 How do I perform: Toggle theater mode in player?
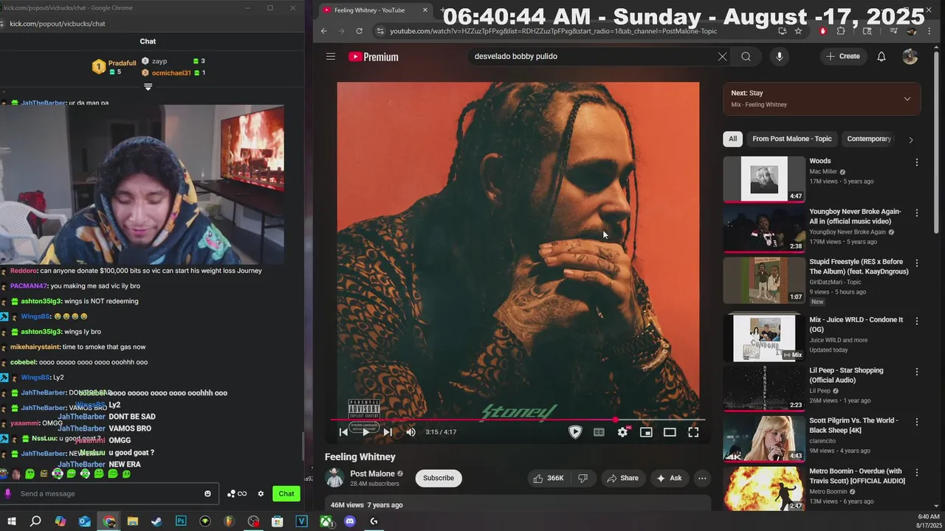click(670, 432)
